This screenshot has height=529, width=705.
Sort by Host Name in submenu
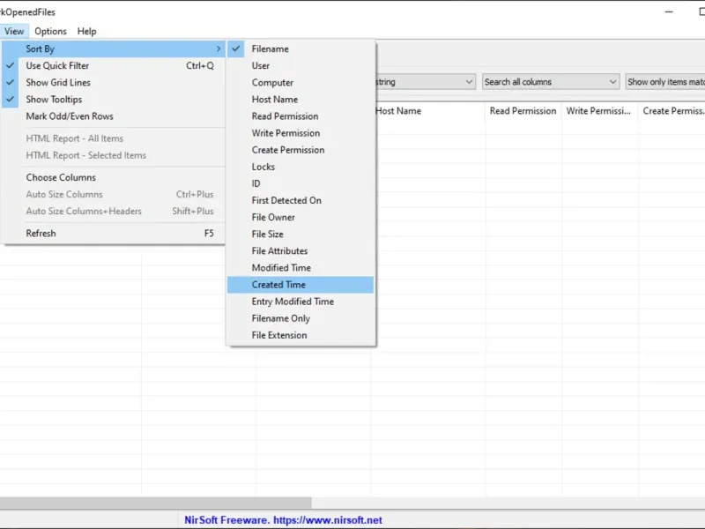pos(301,100)
